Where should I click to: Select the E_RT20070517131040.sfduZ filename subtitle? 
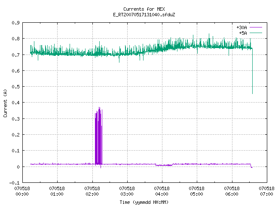point(144,15)
